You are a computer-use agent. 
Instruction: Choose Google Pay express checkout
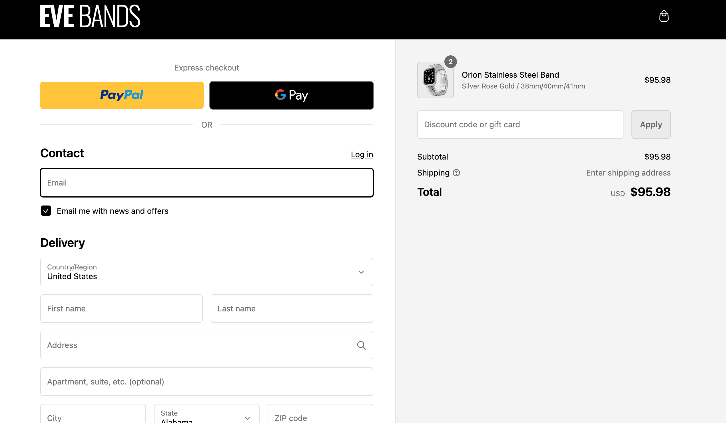pos(291,95)
